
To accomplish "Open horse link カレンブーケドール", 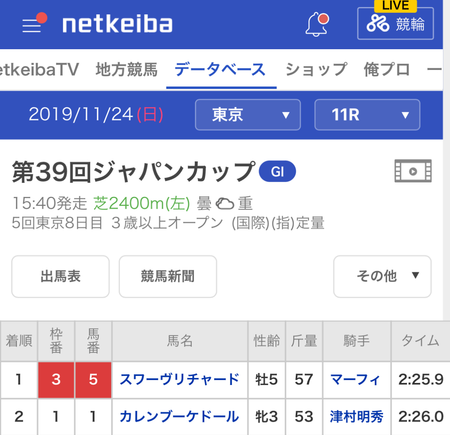I will (x=180, y=417).
